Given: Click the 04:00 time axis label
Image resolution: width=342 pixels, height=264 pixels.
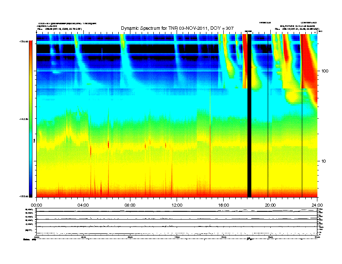Looking at the screenshot, I should [83, 205].
